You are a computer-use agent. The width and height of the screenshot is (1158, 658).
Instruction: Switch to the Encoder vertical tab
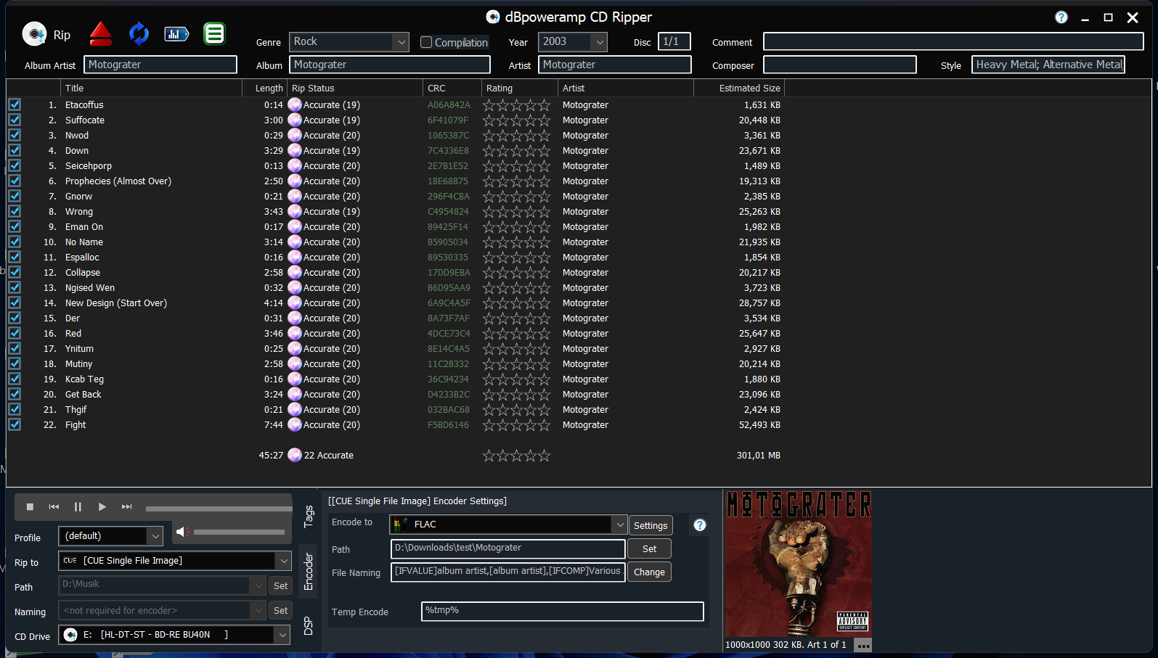click(309, 572)
